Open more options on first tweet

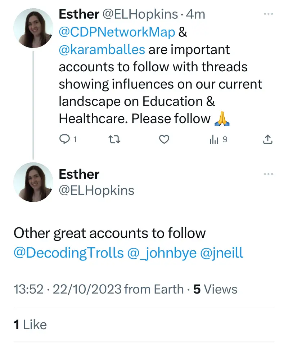269,14
